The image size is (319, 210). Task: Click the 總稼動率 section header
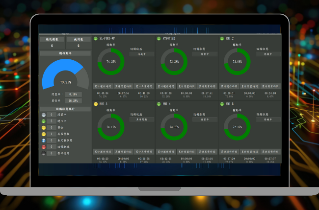click(x=65, y=53)
